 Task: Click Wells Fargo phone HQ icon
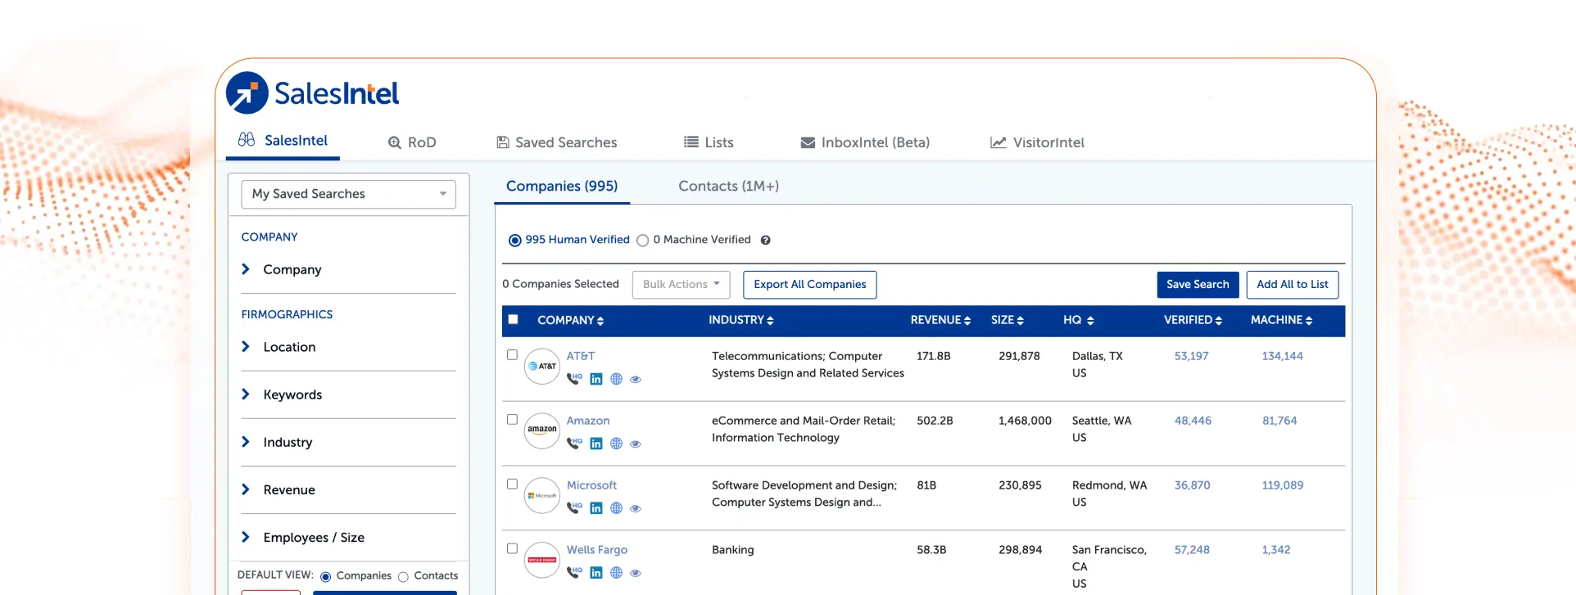tap(574, 573)
